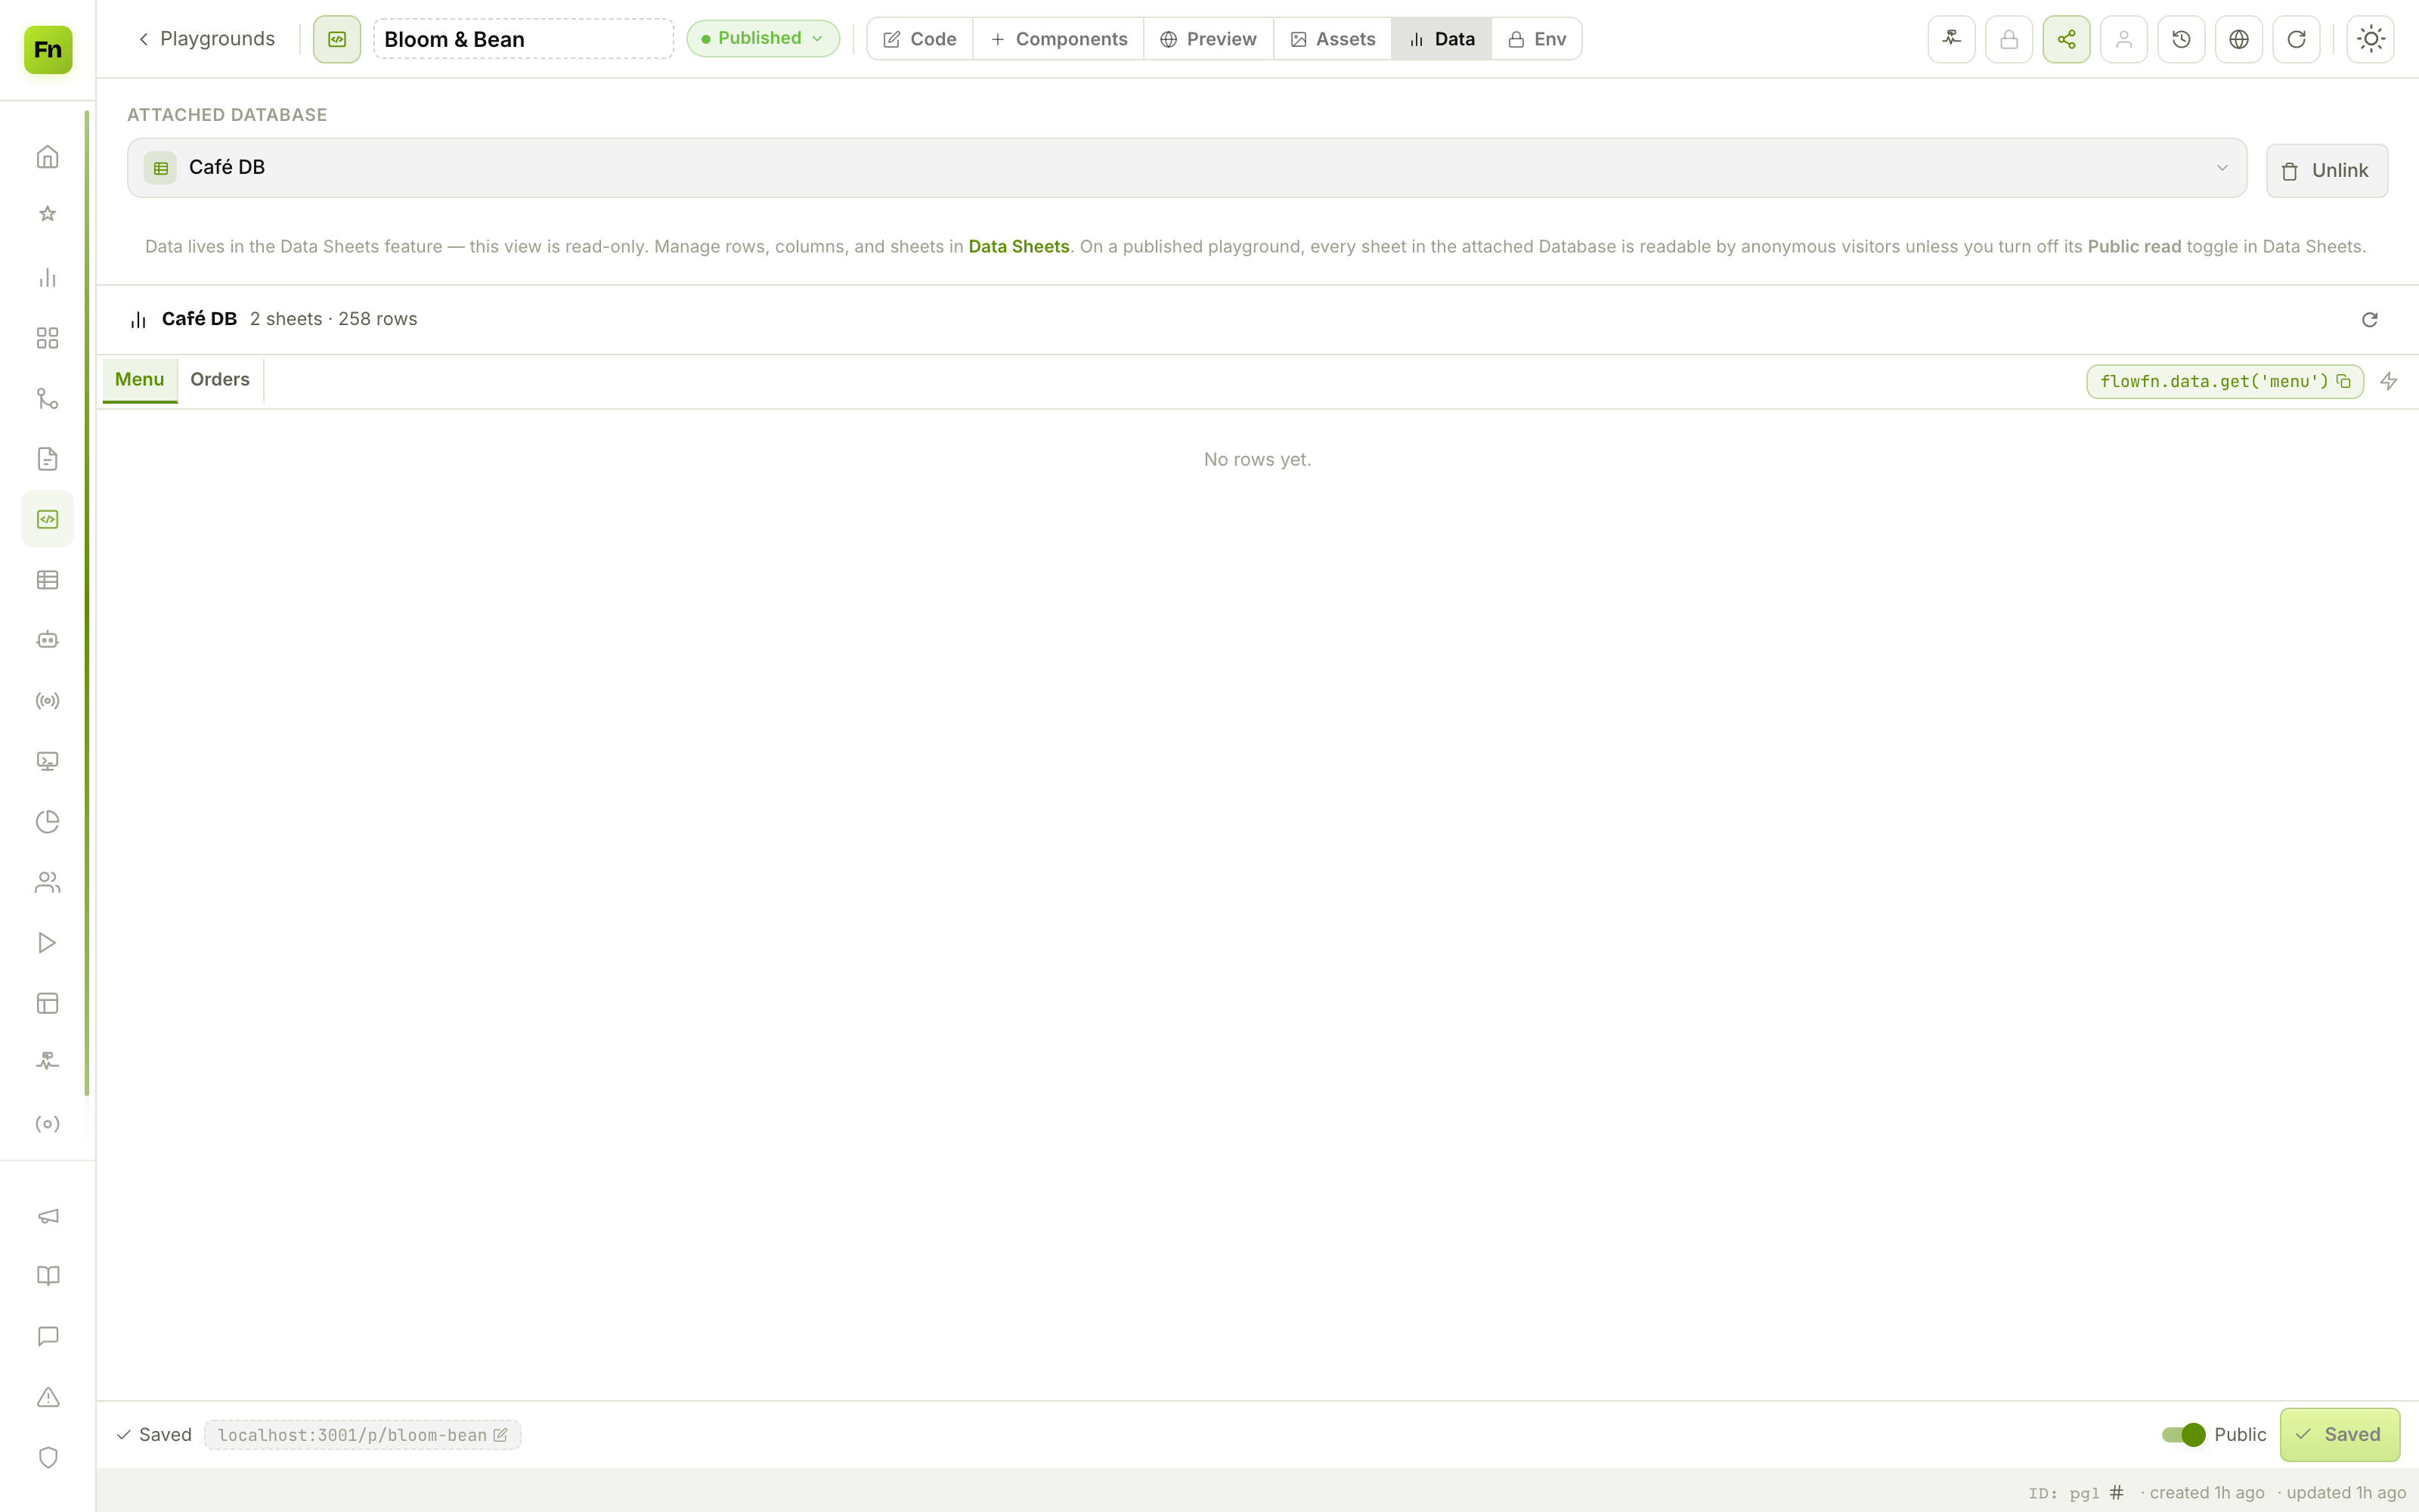The height and width of the screenshot is (1512, 2419).
Task: Click the user profile toolbar button
Action: (2124, 39)
